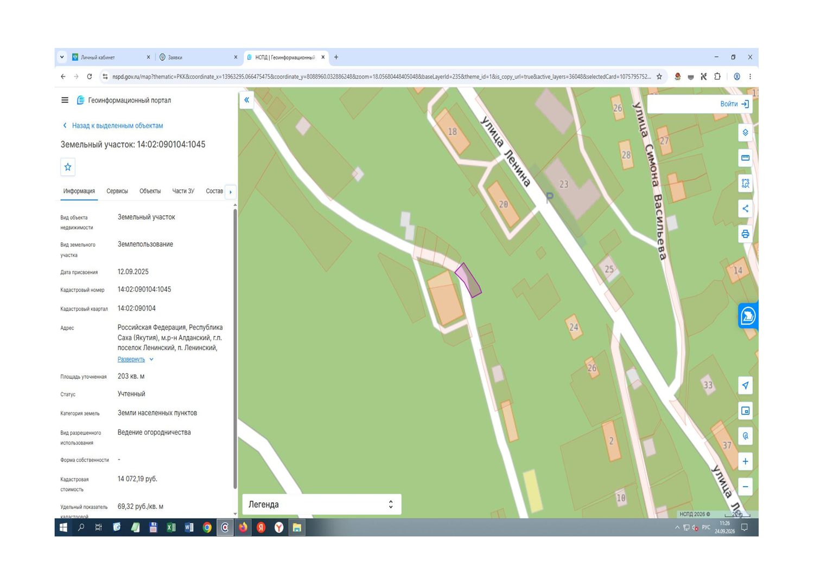This screenshot has width=814, height=575.
Task: Open Word from the taskbar
Action: (189, 527)
